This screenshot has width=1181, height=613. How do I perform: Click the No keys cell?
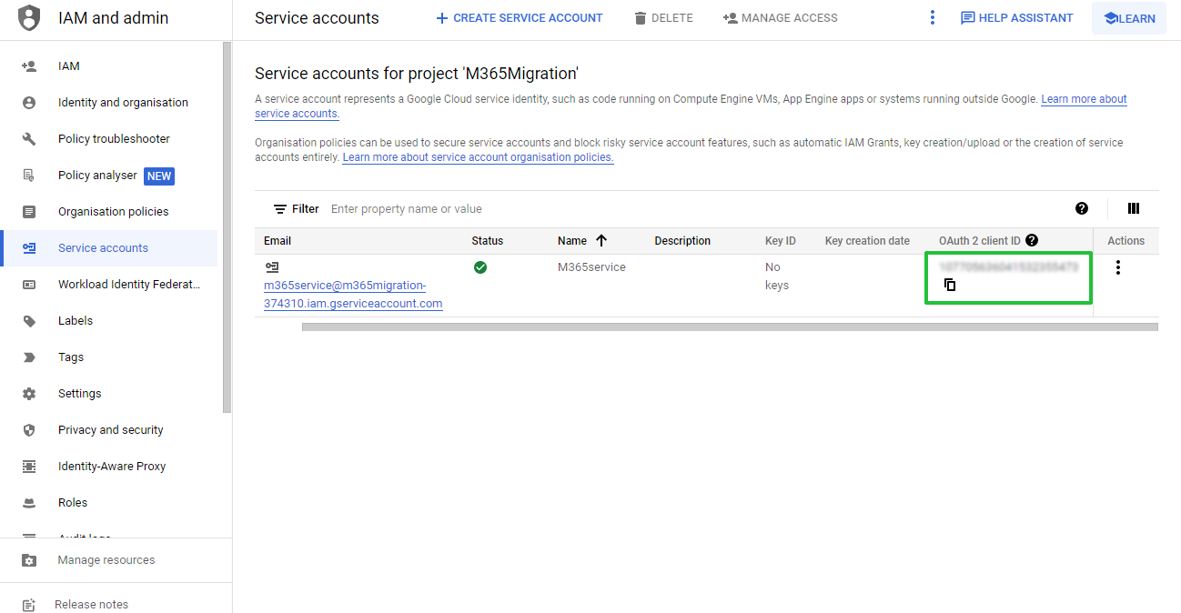(x=777, y=276)
